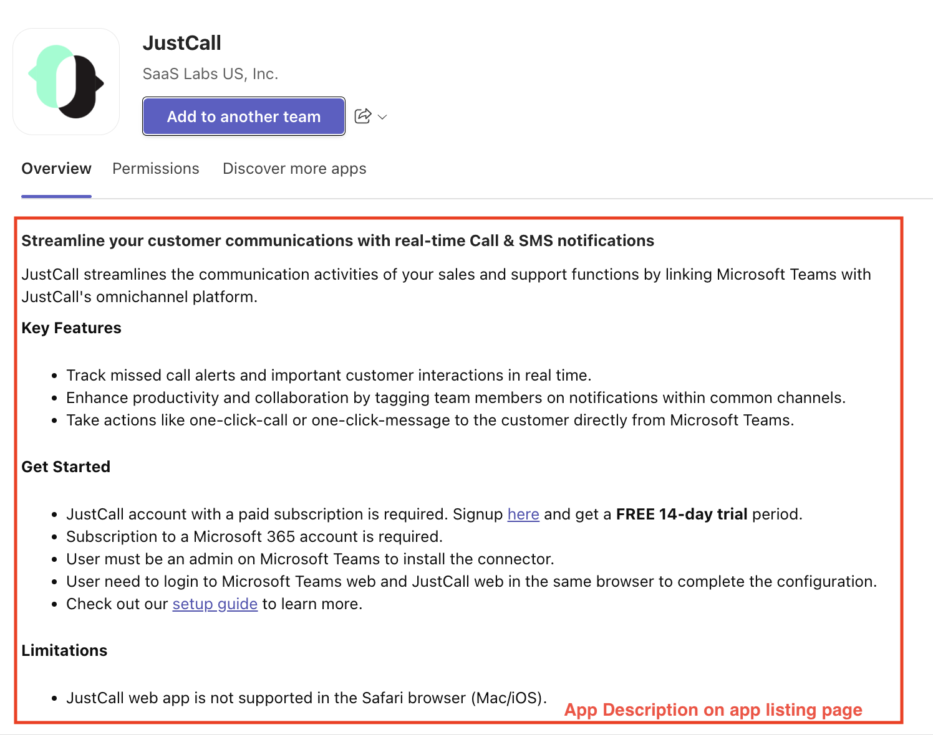
Task: Click "Track missed call alerts" bullet text
Action: coord(329,376)
